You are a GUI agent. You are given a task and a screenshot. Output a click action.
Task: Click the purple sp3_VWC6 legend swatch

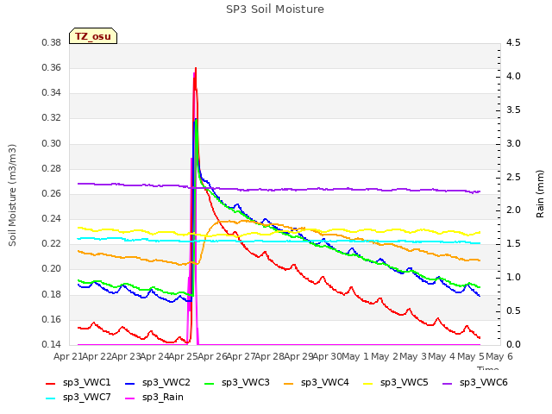448,383
